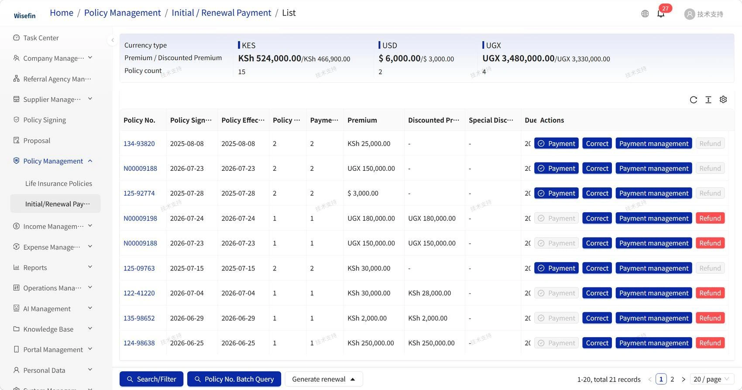The width and height of the screenshot is (742, 390).
Task: Open Initial / Renewal Payment breadcrumb link
Action: tap(221, 13)
